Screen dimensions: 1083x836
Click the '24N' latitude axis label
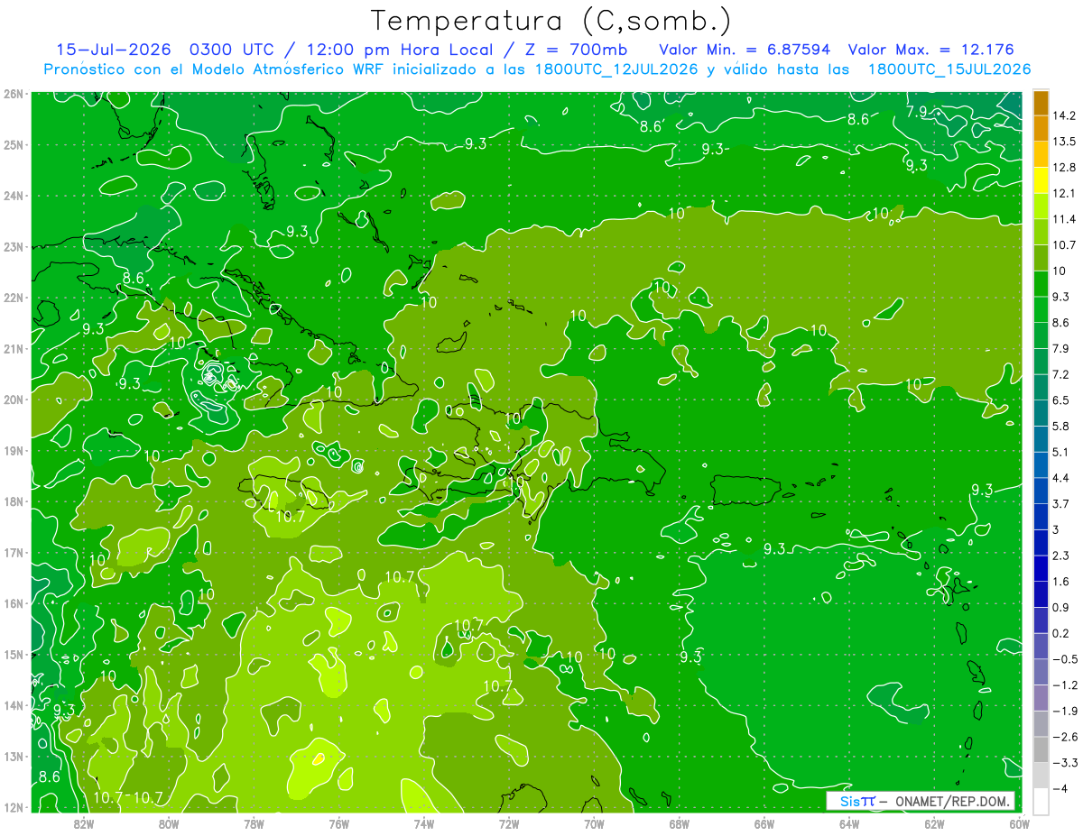click(13, 196)
